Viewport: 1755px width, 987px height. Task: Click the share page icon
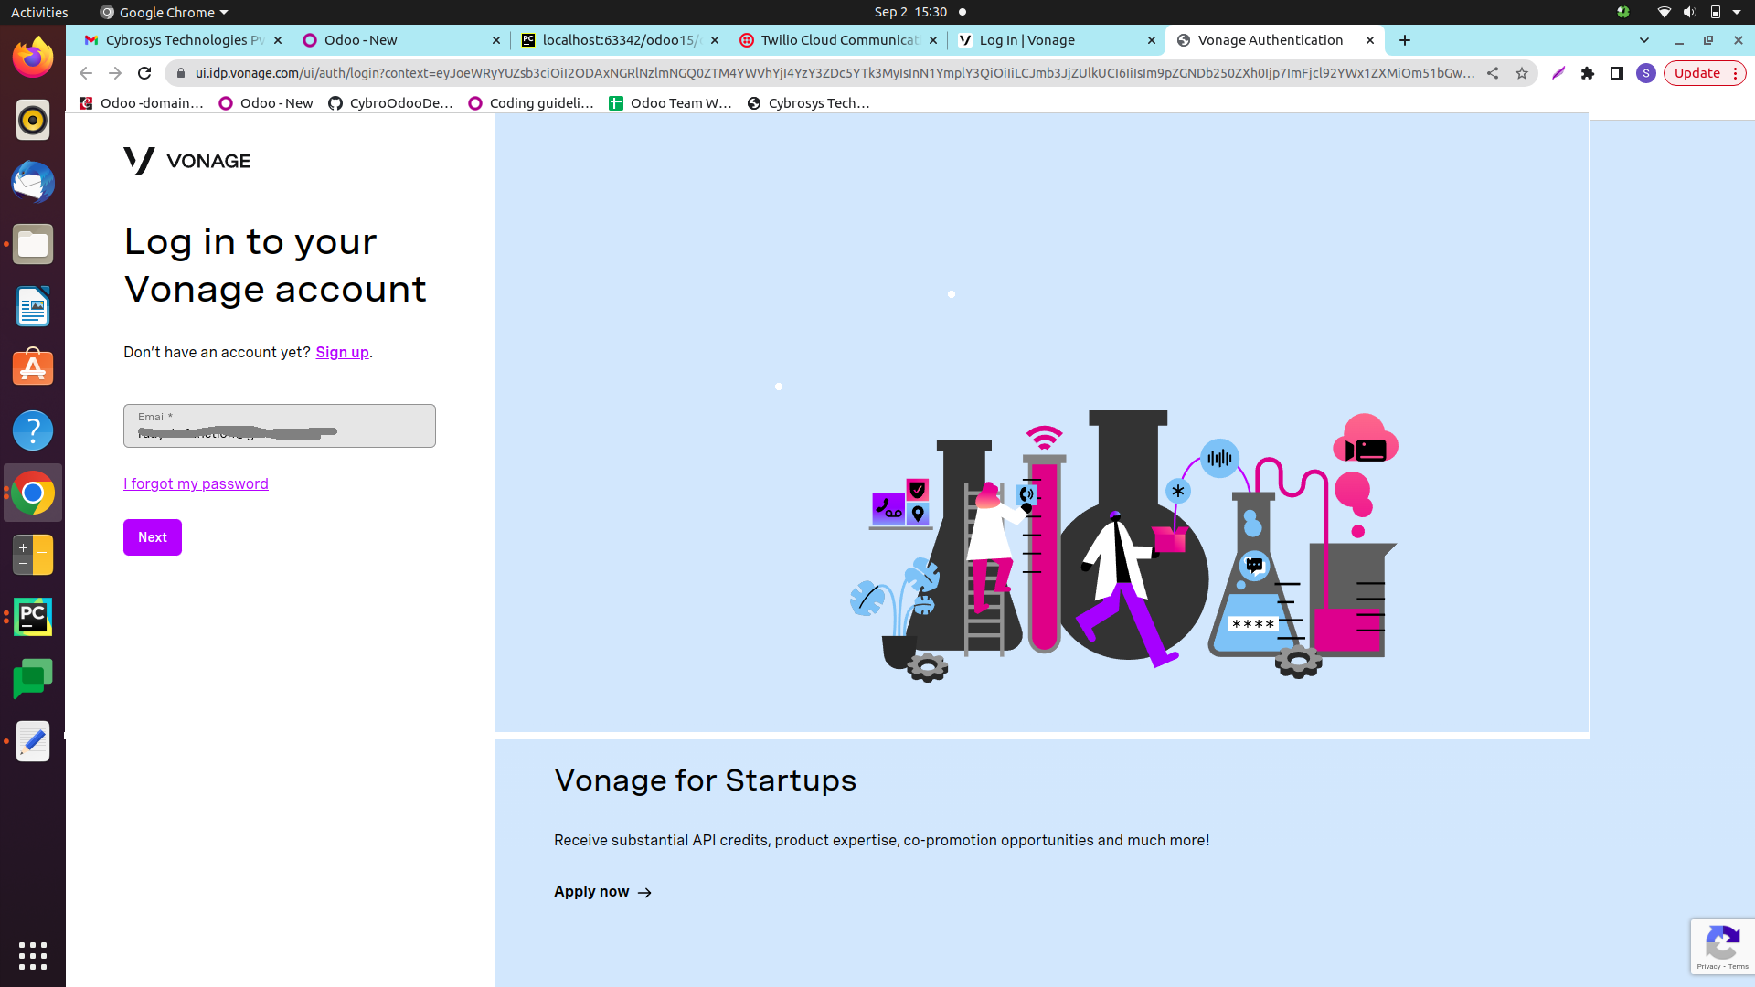point(1493,73)
